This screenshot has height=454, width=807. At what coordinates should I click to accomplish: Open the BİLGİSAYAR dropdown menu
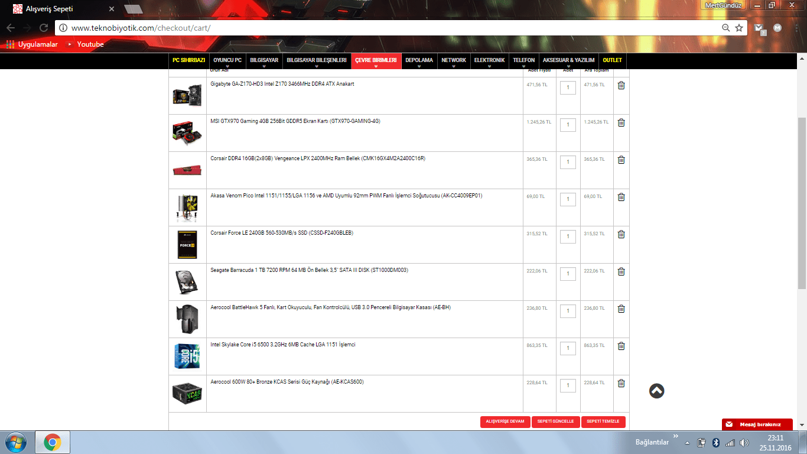264,61
